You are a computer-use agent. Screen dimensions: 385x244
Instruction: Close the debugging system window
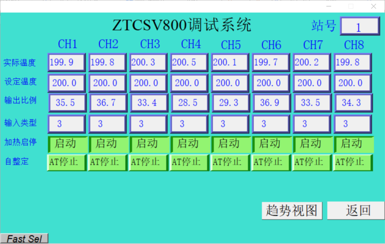[x=373, y=6]
